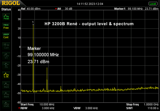Select the Stop Freq 1.0000 GHz value

pyautogui.click(x=151, y=105)
